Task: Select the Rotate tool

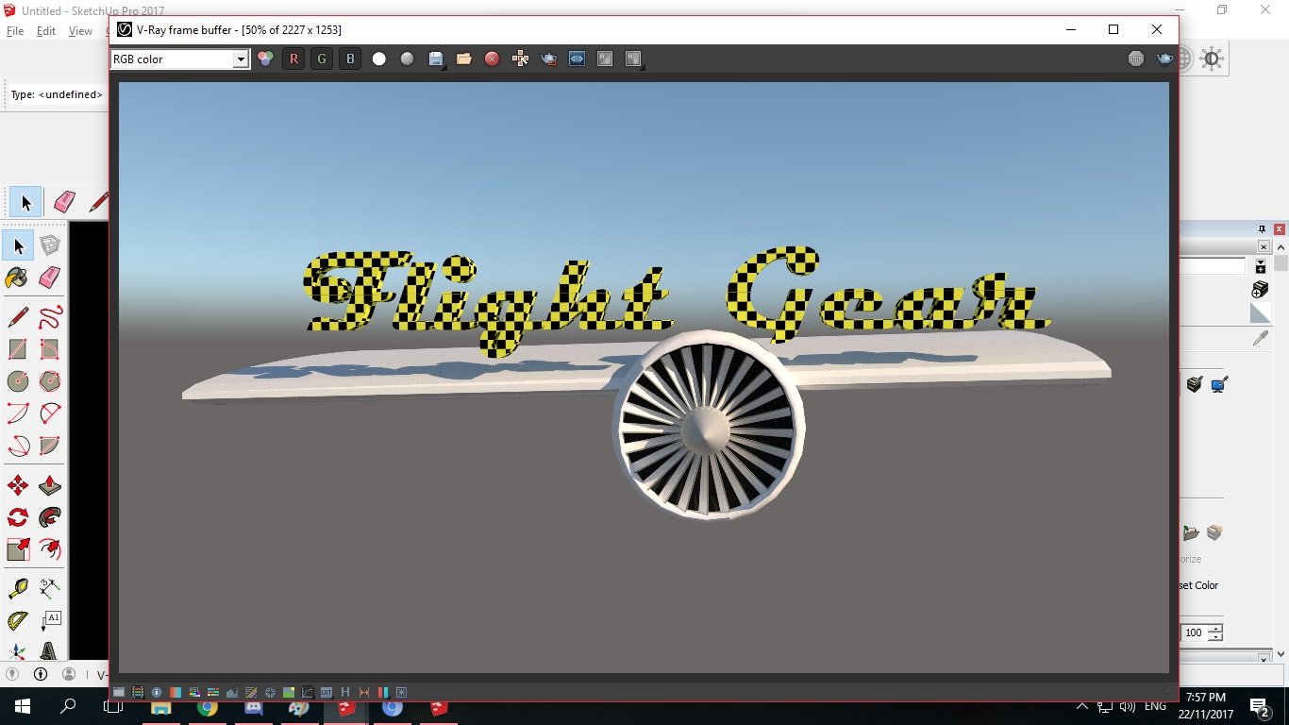Action: tap(18, 517)
